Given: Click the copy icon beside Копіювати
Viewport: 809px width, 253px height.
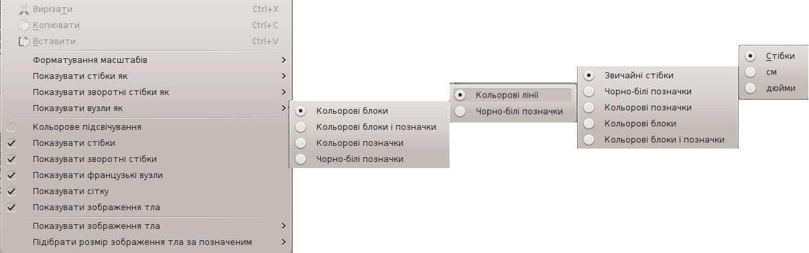Looking at the screenshot, I should pos(24,25).
